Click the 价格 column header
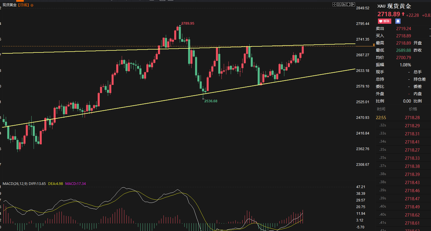Image resolution: width=431 pixels, height=231 pixels. 413,109
